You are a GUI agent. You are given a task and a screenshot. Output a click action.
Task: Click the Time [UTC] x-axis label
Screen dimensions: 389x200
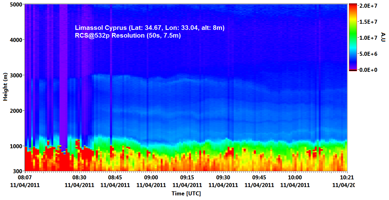click(186, 193)
